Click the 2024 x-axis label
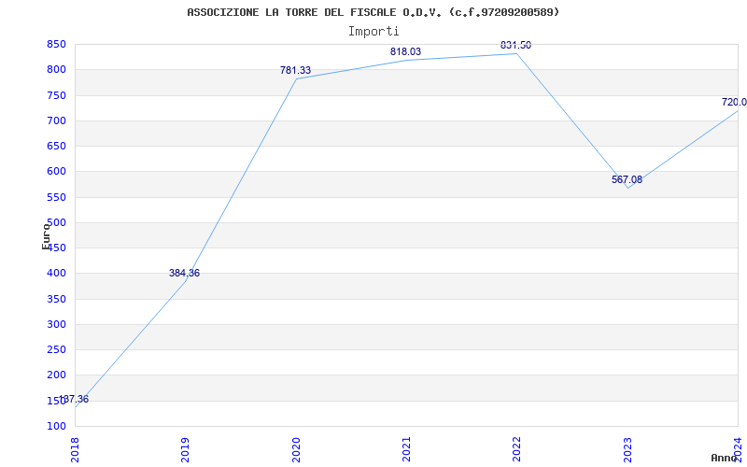 pos(738,449)
